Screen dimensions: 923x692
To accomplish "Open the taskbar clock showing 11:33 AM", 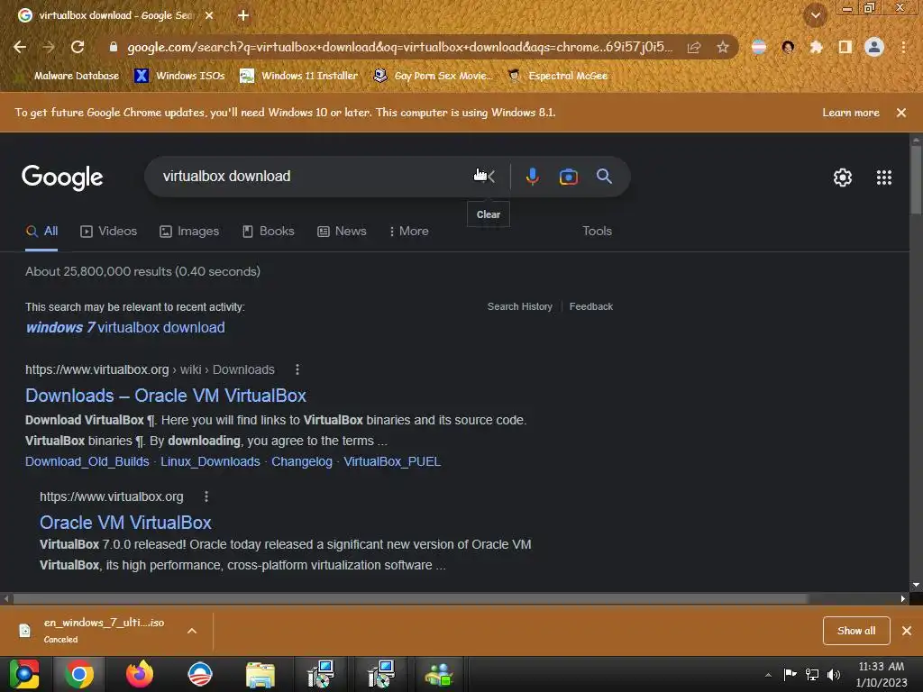I will tap(882, 674).
